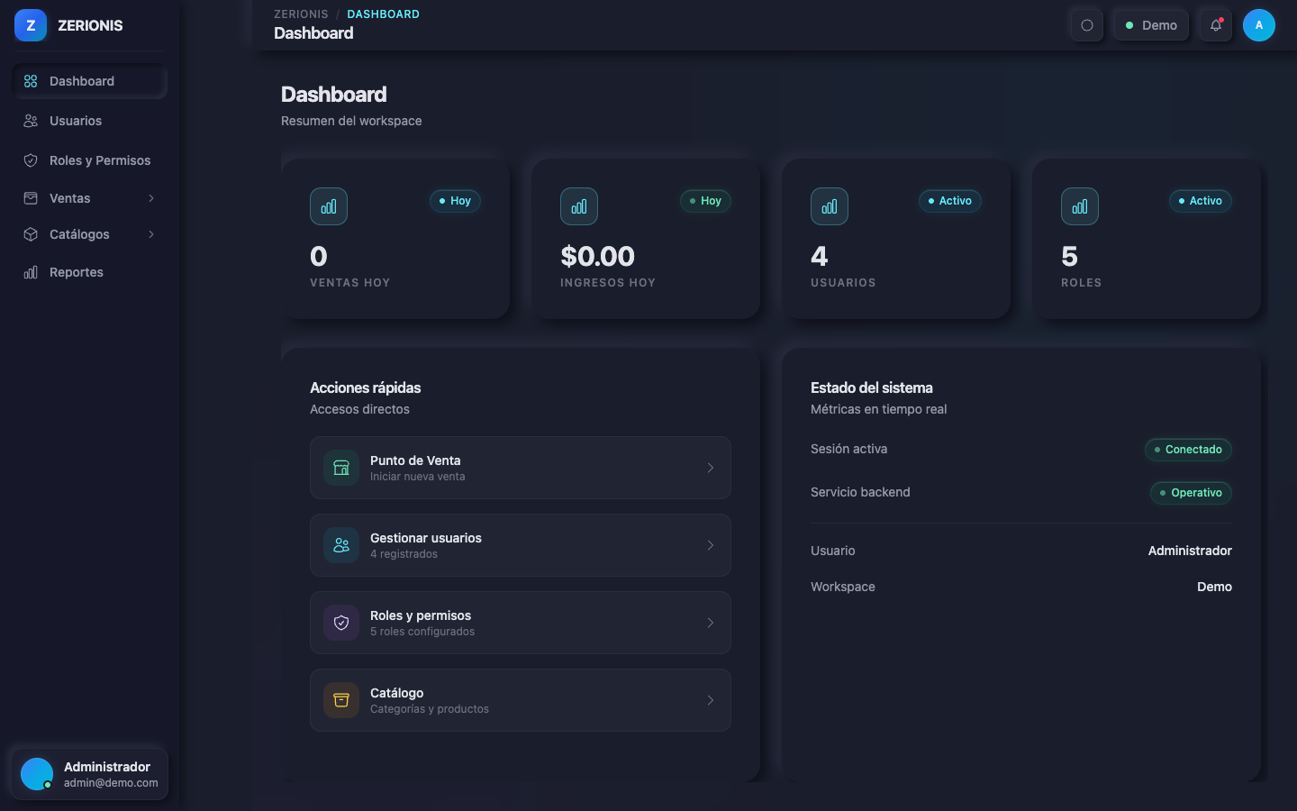This screenshot has height=811, width=1297.
Task: Click the Demo workspace button
Action: (x=1151, y=25)
